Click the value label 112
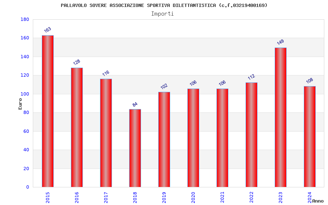 pos(251,77)
